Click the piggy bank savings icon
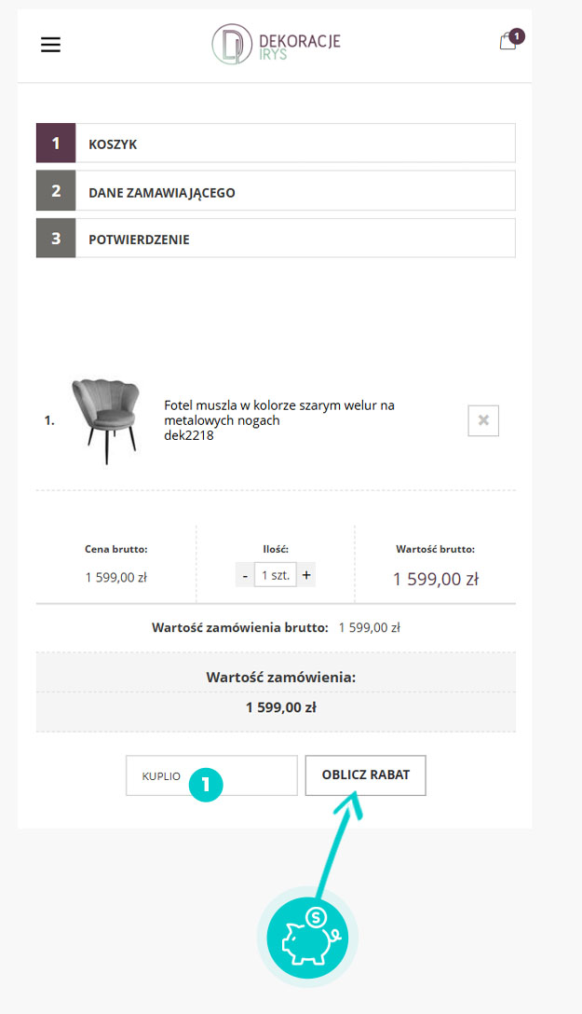582x1014 pixels. (x=307, y=937)
